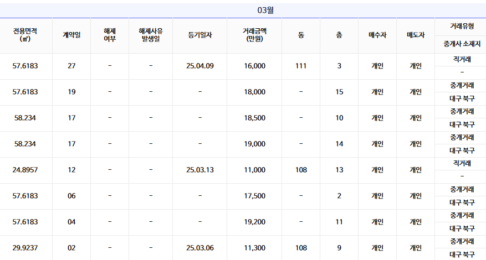Click the 18,000 transaction amount
Viewport: 486px width, 260px height.
(254, 92)
